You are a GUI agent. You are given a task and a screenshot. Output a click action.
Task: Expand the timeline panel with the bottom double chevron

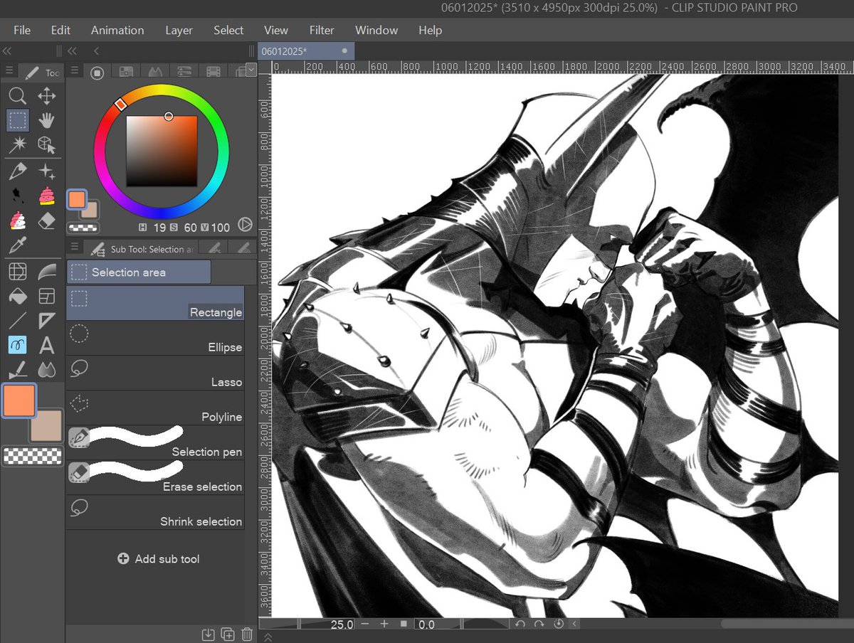pos(268,637)
